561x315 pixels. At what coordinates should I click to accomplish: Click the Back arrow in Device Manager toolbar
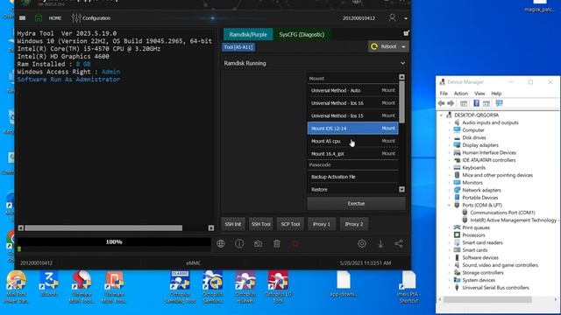[x=441, y=103]
